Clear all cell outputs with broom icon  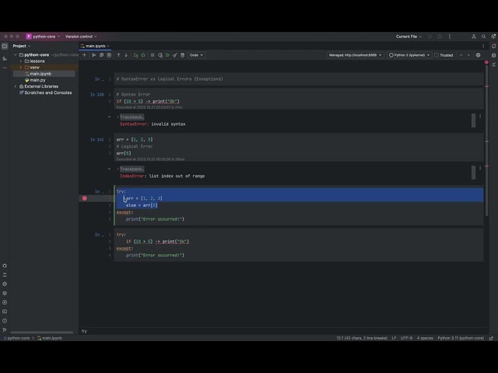[175, 55]
